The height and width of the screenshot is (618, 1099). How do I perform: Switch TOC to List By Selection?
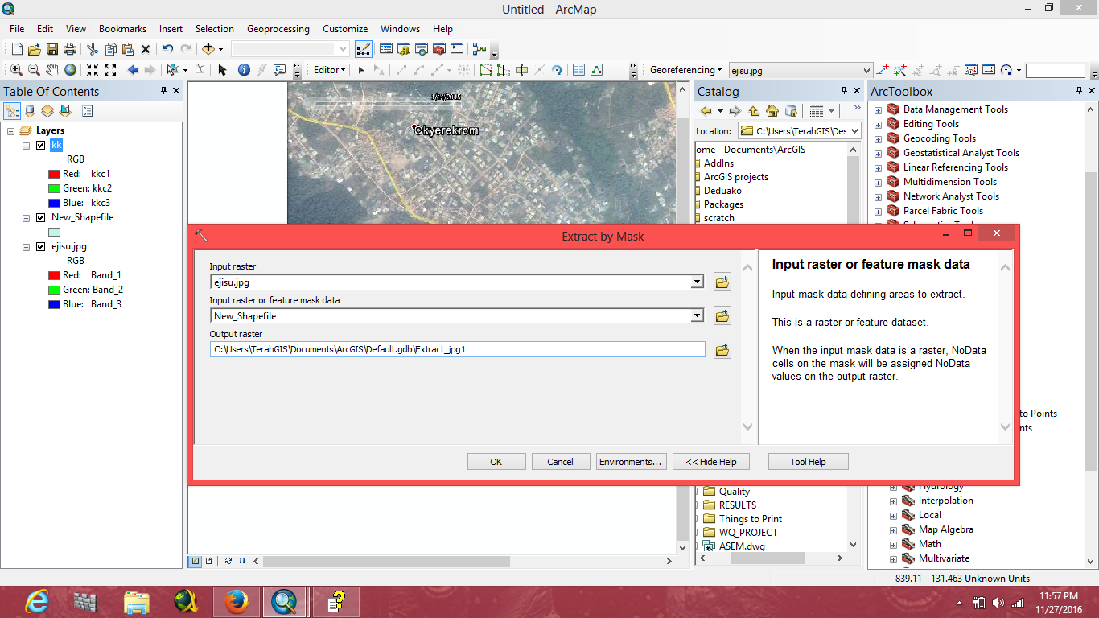(x=65, y=111)
